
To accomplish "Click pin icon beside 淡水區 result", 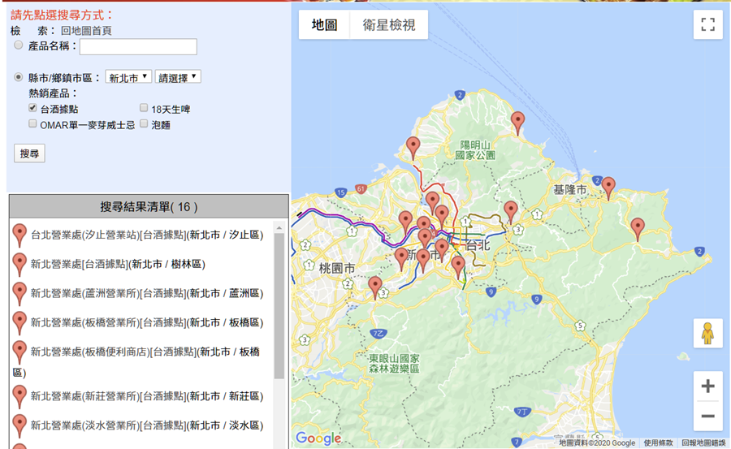I will (x=19, y=425).
